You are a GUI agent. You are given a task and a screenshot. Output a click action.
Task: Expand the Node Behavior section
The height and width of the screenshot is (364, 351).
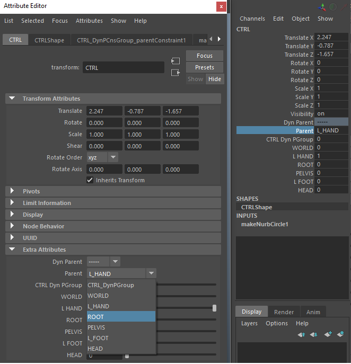pyautogui.click(x=12, y=226)
